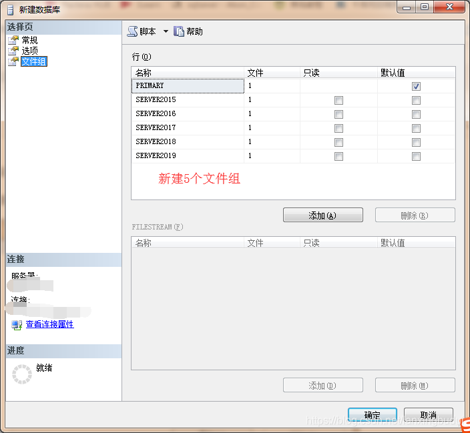Toggle SERVER2017 default checkbox

pos(416,128)
